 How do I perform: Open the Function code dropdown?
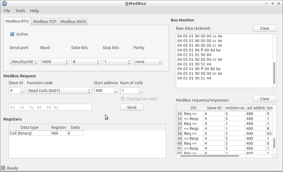pos(59,91)
